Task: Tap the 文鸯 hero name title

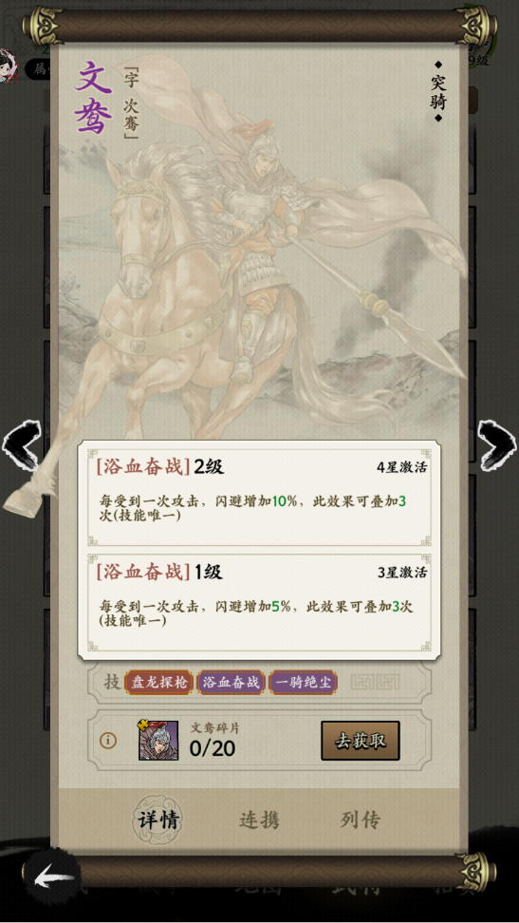Action: (94, 97)
